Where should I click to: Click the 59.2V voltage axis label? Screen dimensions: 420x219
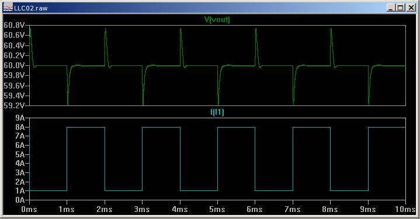pyautogui.click(x=14, y=105)
